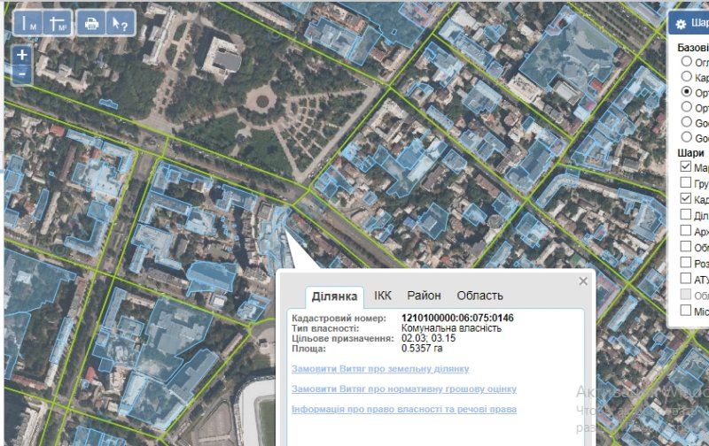Screen dimensions: 709x446
Task: Select the second base layer radio button
Action: pos(686,78)
